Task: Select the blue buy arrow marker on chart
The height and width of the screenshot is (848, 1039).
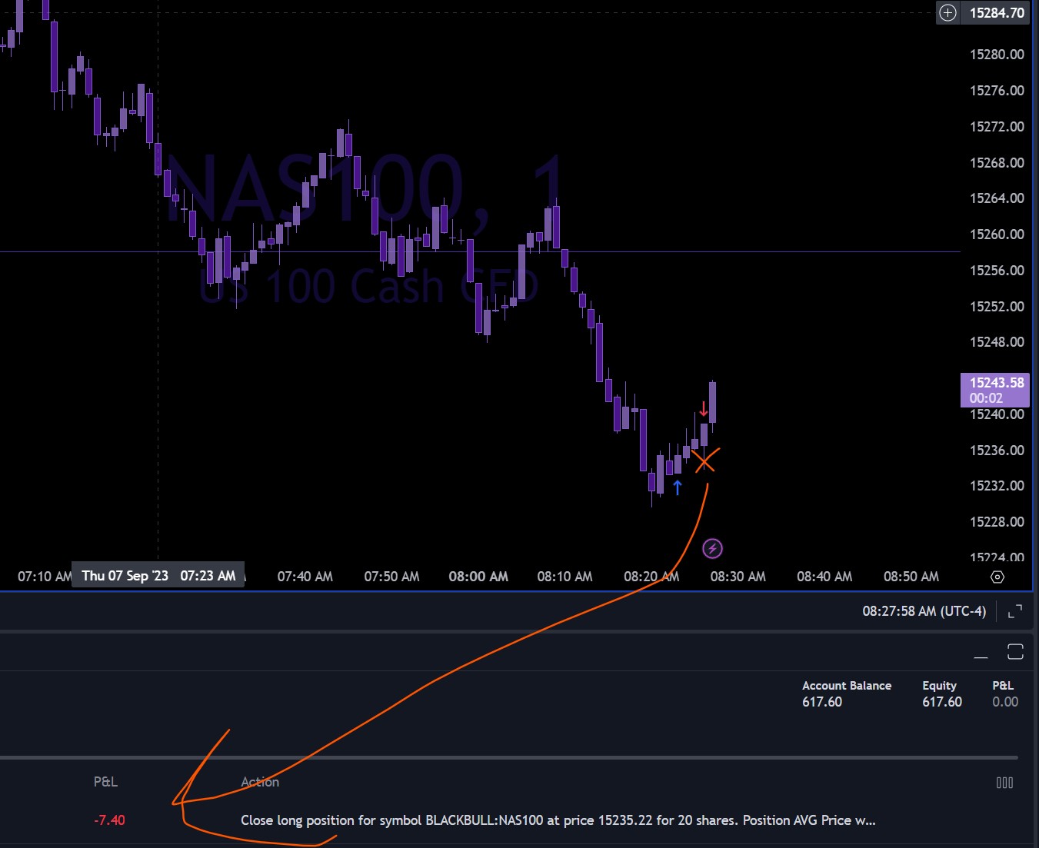Action: tap(678, 487)
